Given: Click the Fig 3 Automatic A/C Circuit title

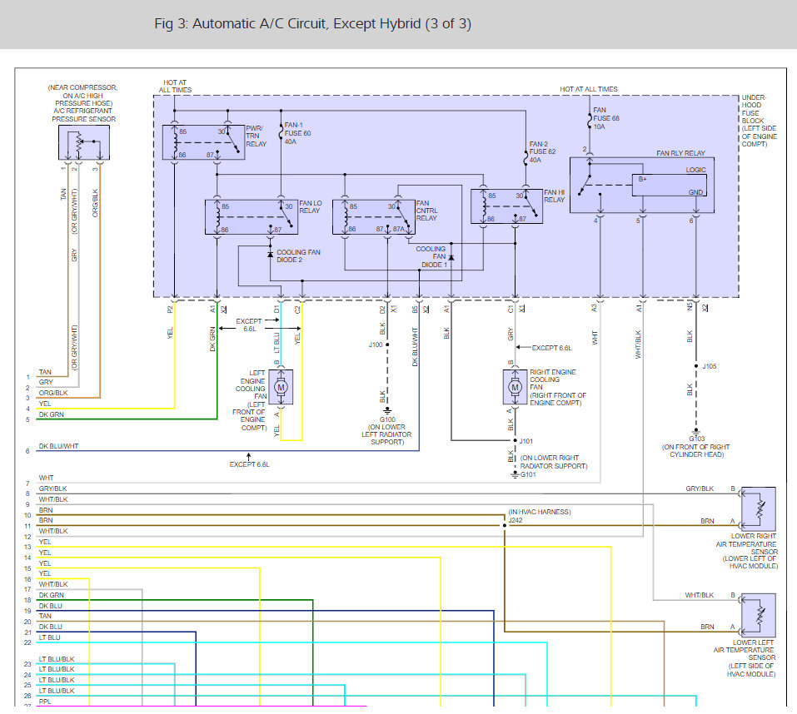Looking at the screenshot, I should [x=312, y=23].
